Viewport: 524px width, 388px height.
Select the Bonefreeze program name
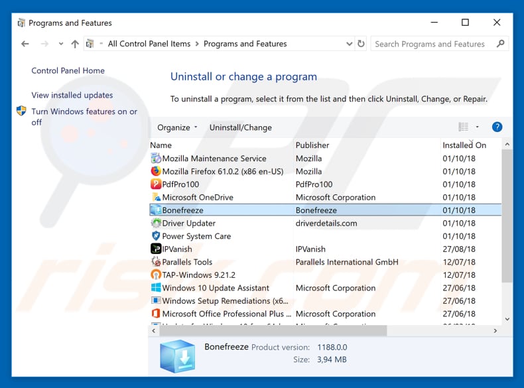tap(183, 210)
